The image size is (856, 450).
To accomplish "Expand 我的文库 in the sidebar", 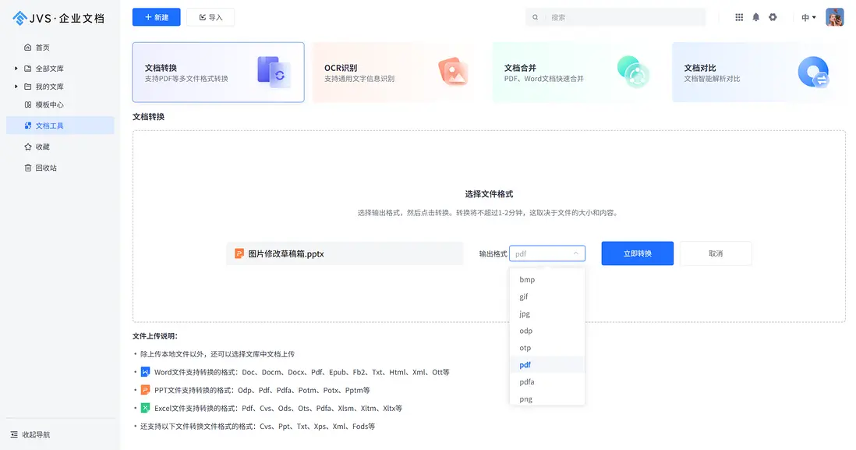I will pyautogui.click(x=14, y=86).
